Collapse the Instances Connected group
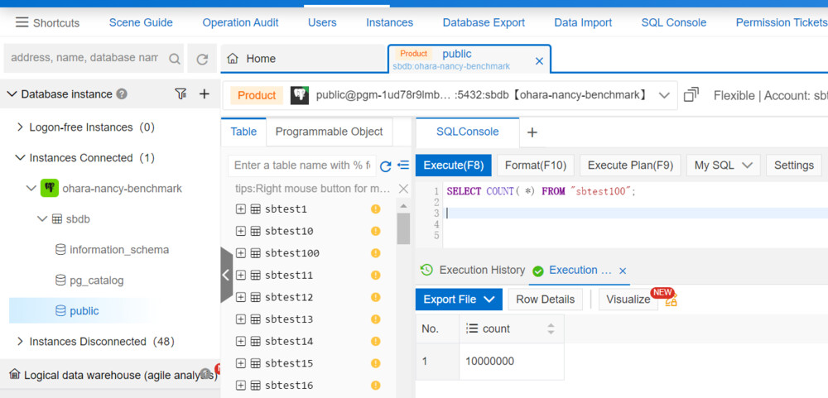 click(x=20, y=158)
